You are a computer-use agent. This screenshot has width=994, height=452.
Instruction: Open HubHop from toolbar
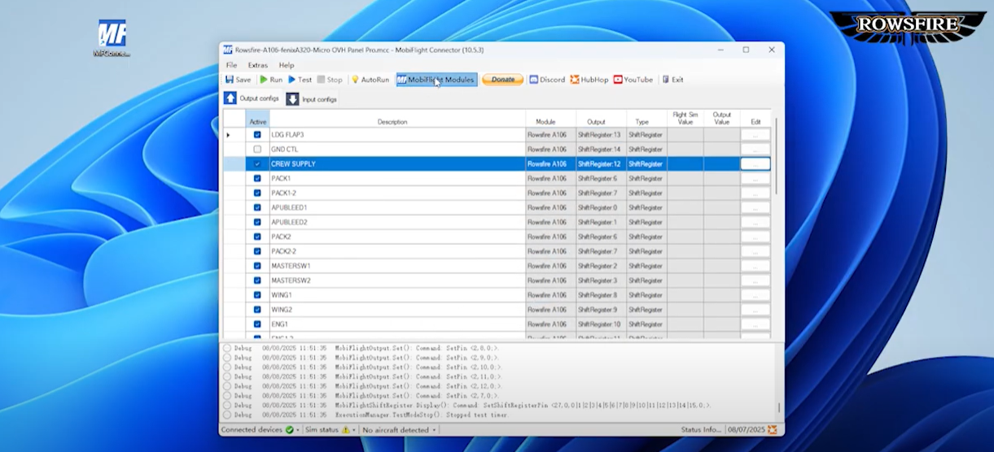coord(589,80)
